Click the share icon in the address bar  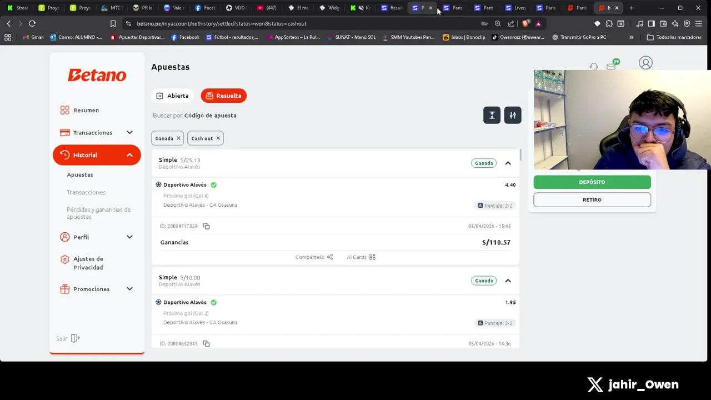pyautogui.click(x=511, y=23)
